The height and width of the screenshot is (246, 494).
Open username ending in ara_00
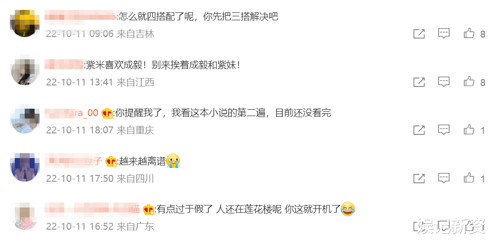tap(71, 113)
